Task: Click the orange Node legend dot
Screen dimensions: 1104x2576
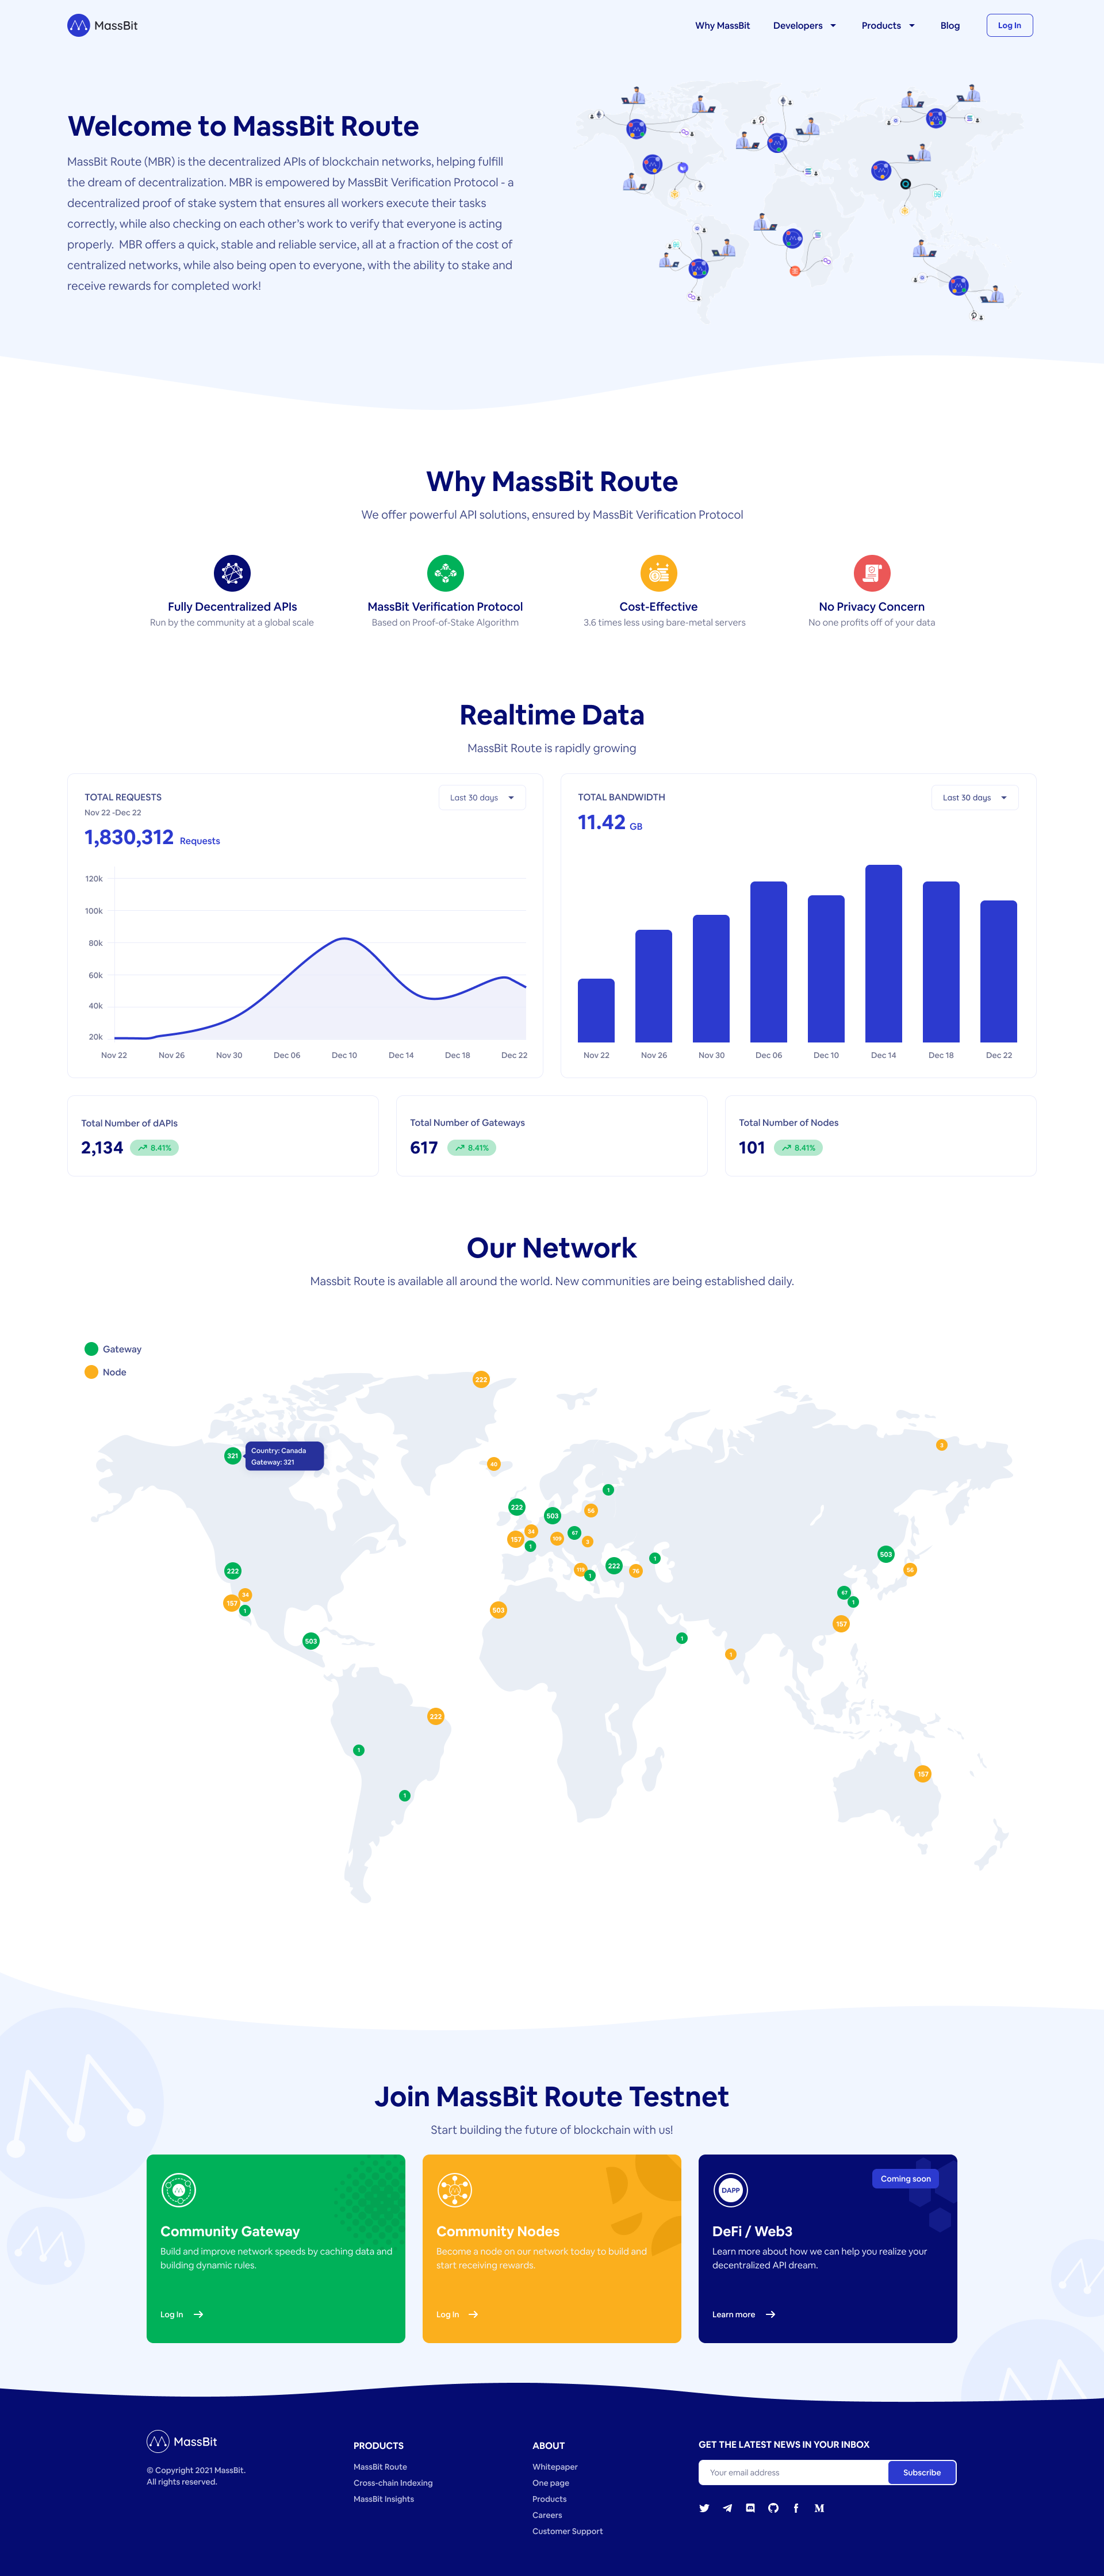Action: [91, 1372]
